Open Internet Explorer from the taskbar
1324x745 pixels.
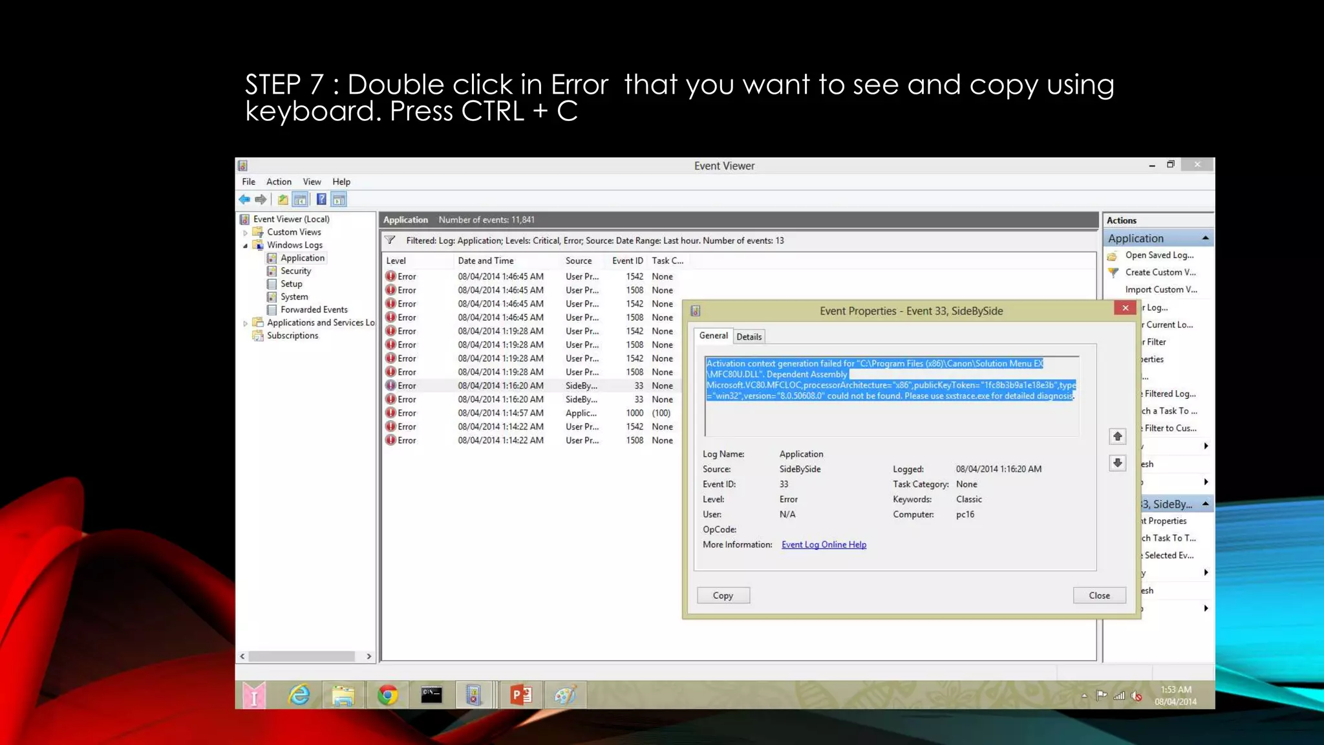point(299,695)
